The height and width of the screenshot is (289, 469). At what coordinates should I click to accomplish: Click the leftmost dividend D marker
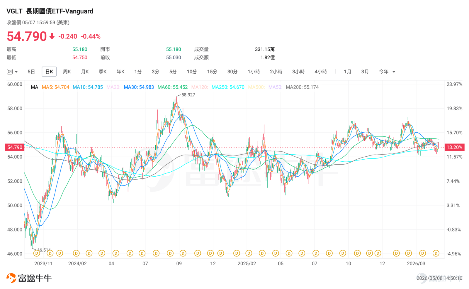click(x=37, y=253)
